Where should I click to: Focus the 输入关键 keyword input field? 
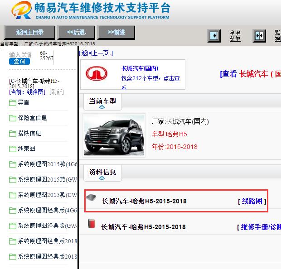(20, 55)
